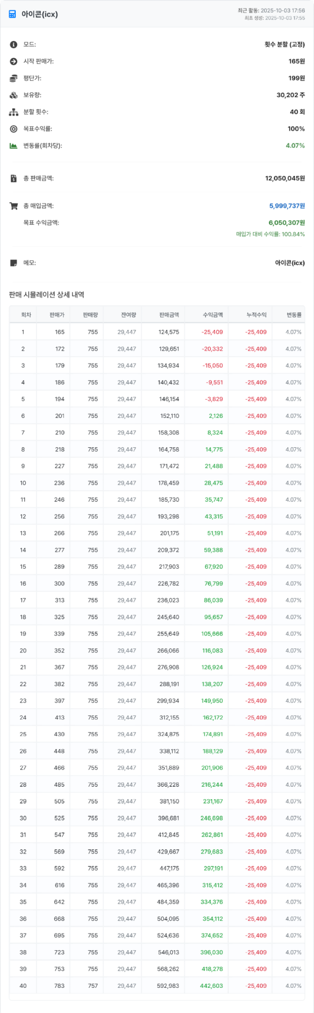The width and height of the screenshot is (314, 1013).
Task: Click the bag icon beside 총 판매금액
Action: click(x=13, y=178)
